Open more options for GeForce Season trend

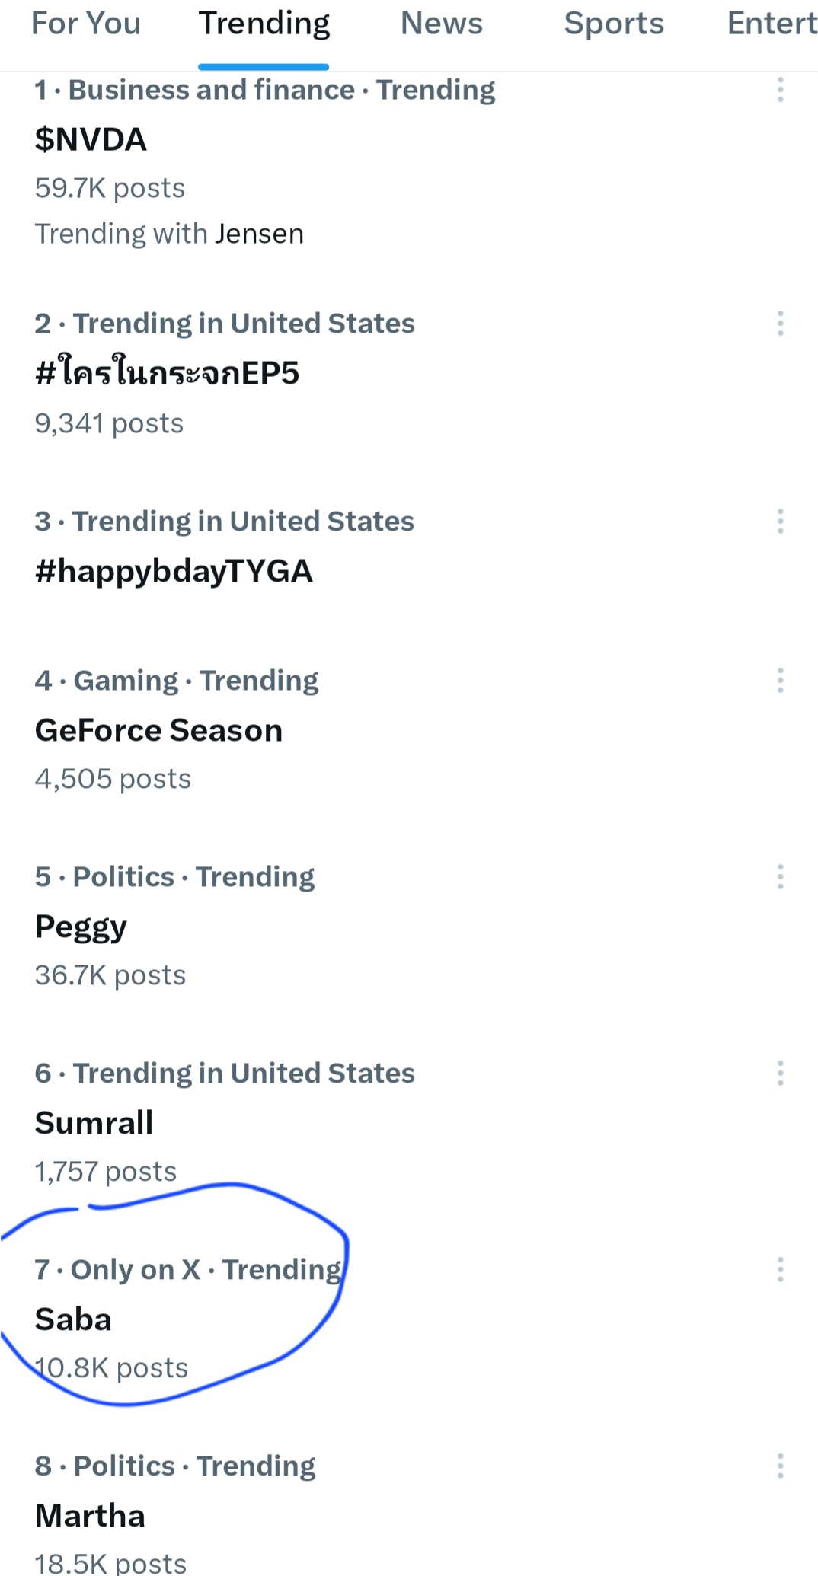(x=780, y=680)
